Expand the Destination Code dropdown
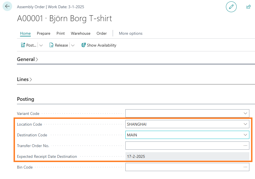This screenshot has width=255, height=179. click(245, 135)
